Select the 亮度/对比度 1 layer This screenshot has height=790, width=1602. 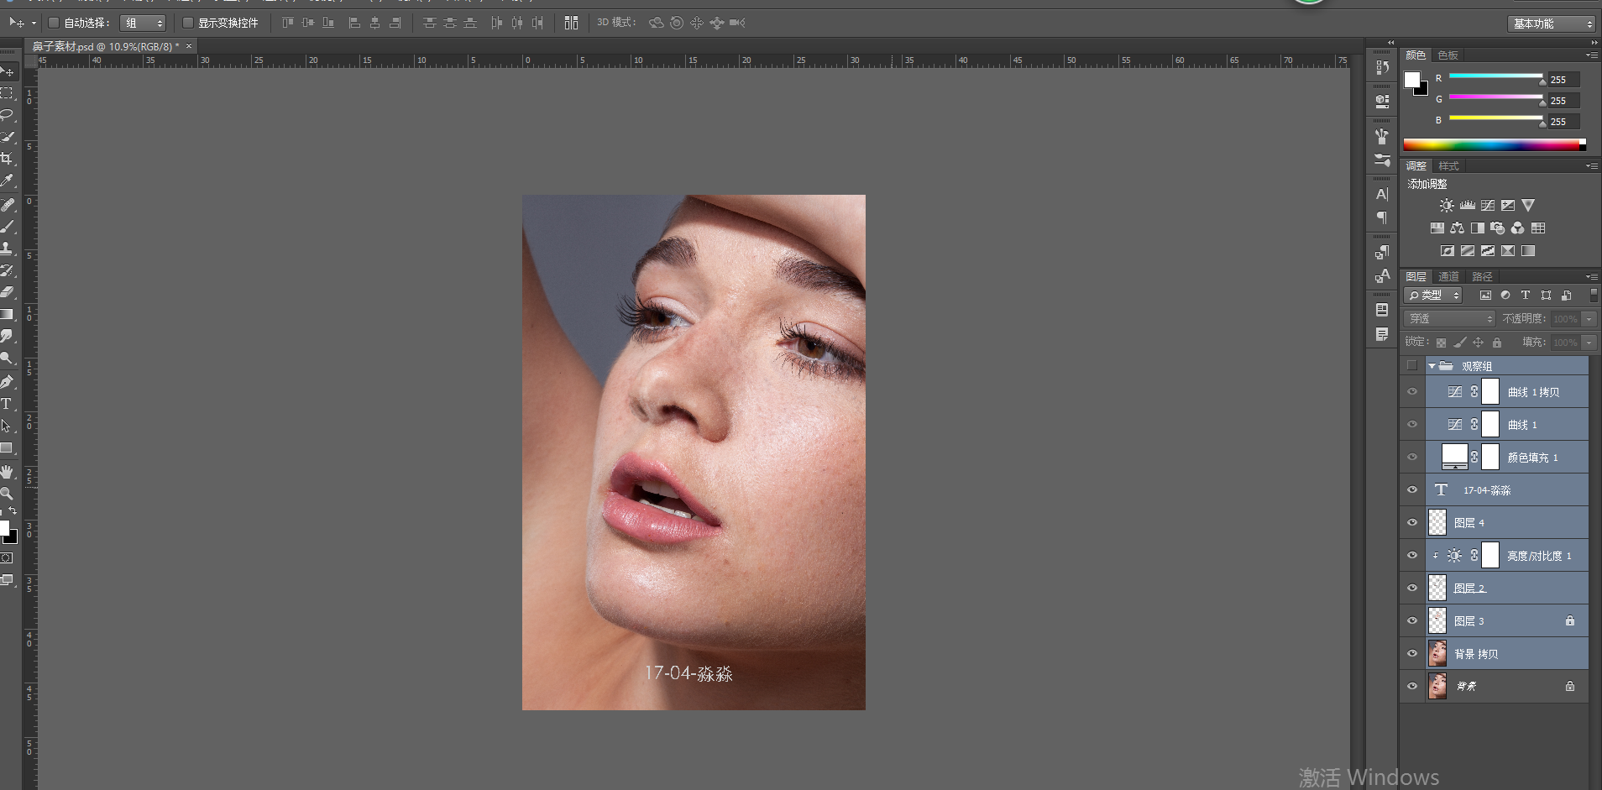coord(1506,556)
